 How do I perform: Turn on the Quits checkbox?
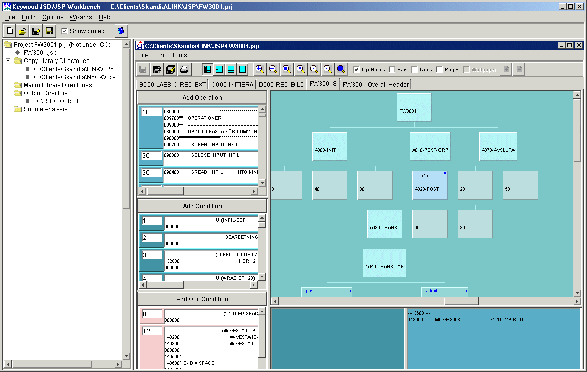(414, 70)
